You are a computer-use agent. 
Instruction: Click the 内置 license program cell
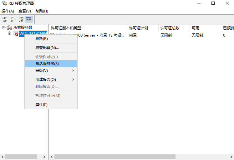pos(133,35)
